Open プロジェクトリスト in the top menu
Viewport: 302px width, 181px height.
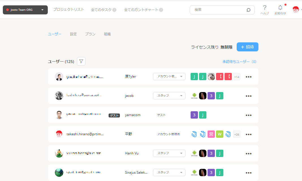point(68,10)
